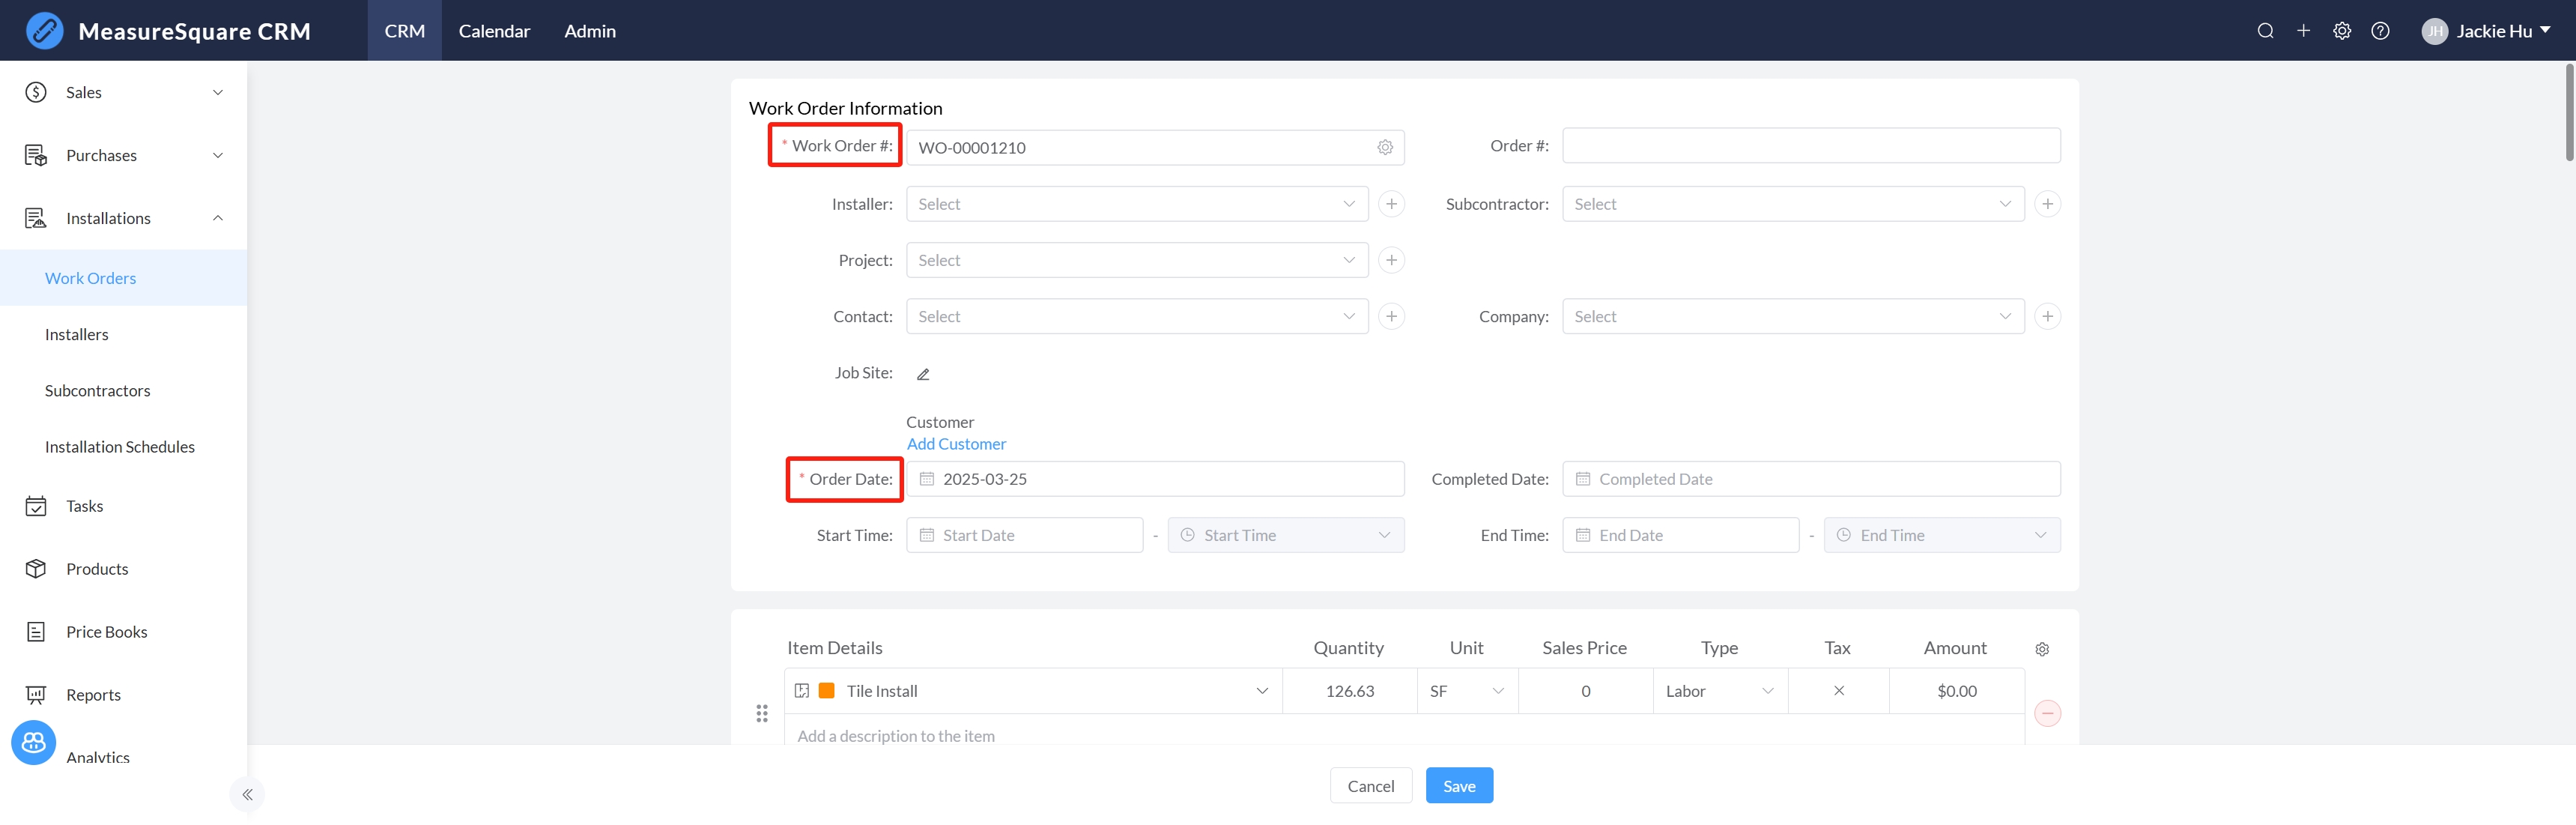Viewport: 2576px width, 825px height.
Task: Toggle the Tax X mark for Tile Install
Action: (x=1838, y=691)
